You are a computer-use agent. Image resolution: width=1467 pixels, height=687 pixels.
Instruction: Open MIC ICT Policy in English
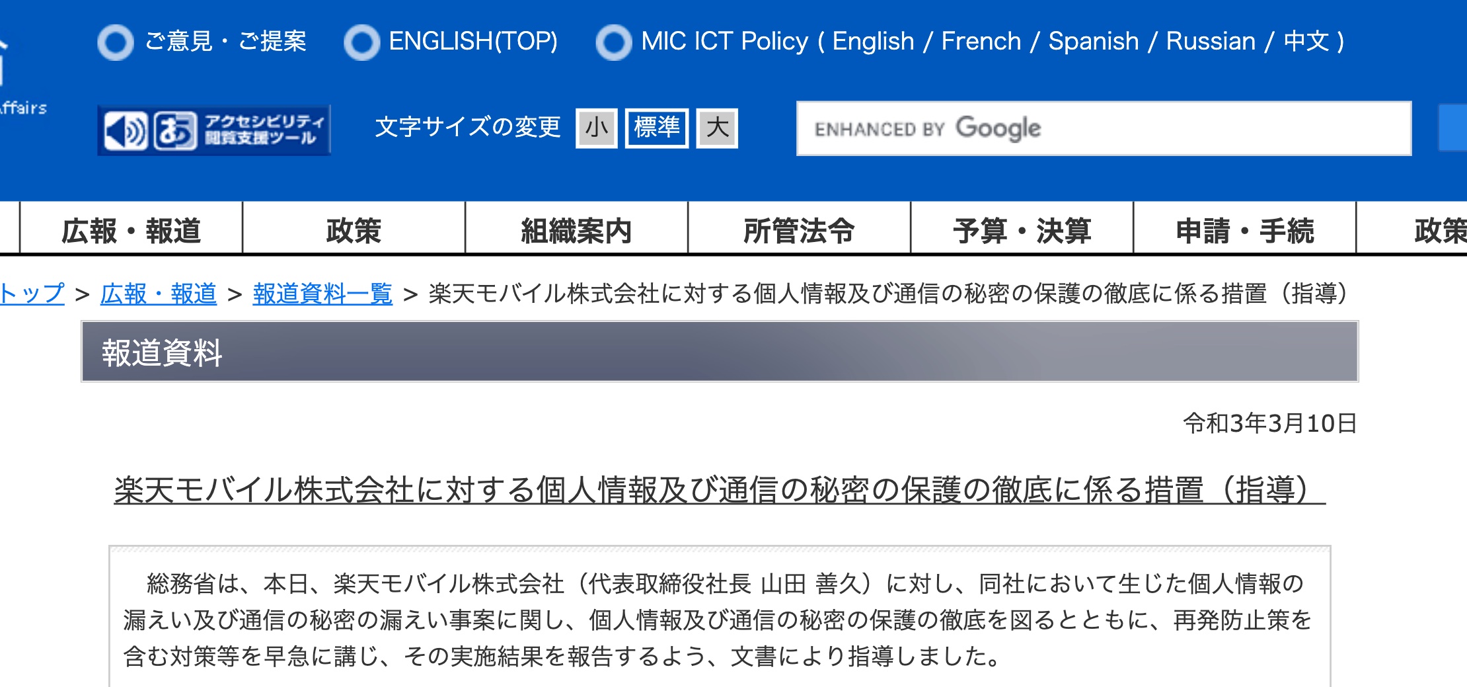coord(873,42)
